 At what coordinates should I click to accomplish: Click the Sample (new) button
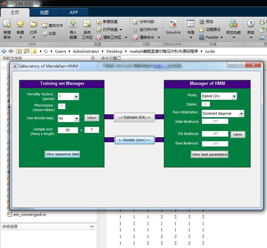(135, 140)
